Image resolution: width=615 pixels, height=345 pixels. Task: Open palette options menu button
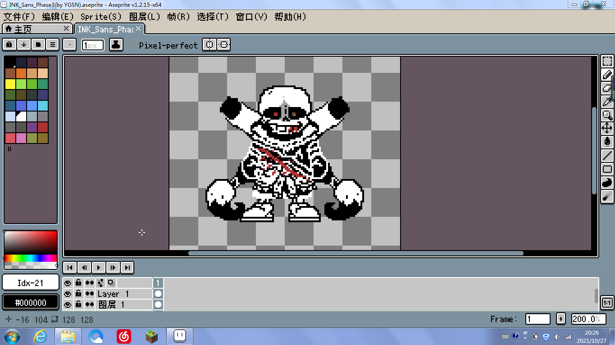coord(53,45)
